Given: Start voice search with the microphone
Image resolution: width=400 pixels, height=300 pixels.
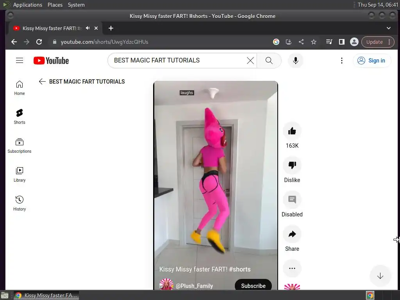Looking at the screenshot, I should [x=295, y=61].
